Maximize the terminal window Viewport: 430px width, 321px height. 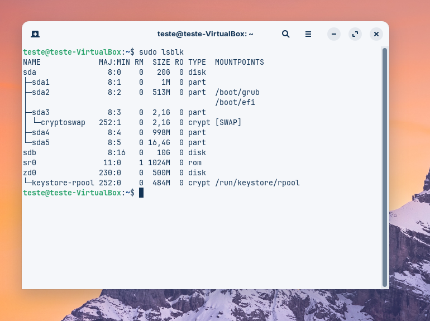tap(355, 34)
